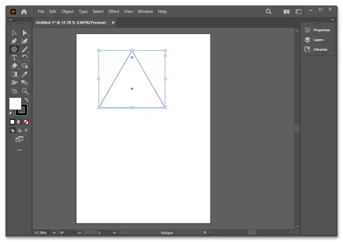Open the rotate view angle dropdown

click(x=80, y=233)
